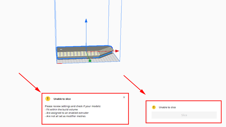Click 'Unable to slice' label above the Slice button

167,107
